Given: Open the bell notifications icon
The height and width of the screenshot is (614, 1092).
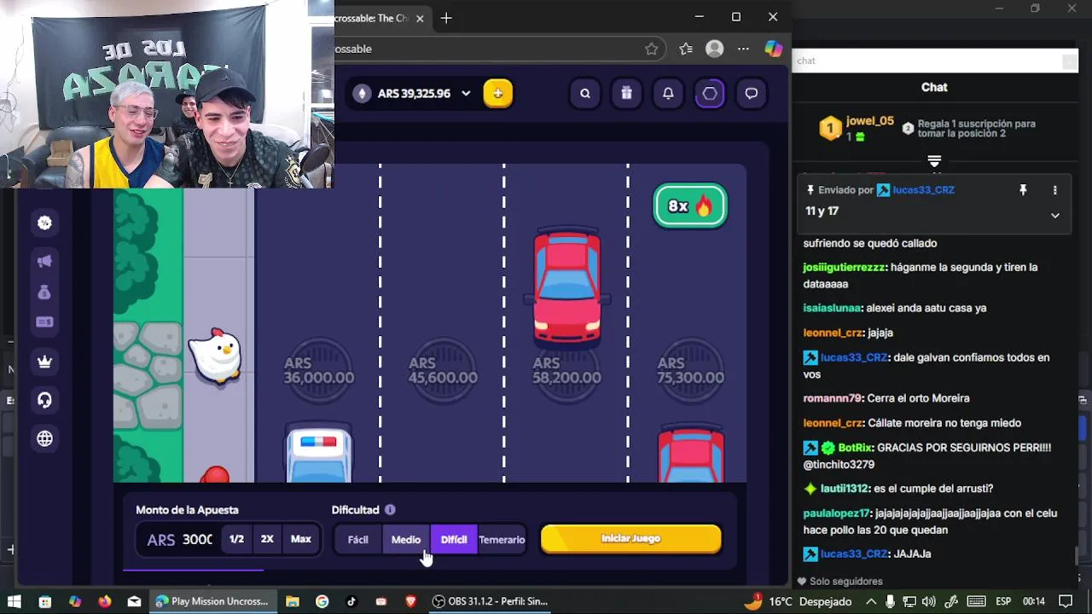Looking at the screenshot, I should tap(668, 94).
